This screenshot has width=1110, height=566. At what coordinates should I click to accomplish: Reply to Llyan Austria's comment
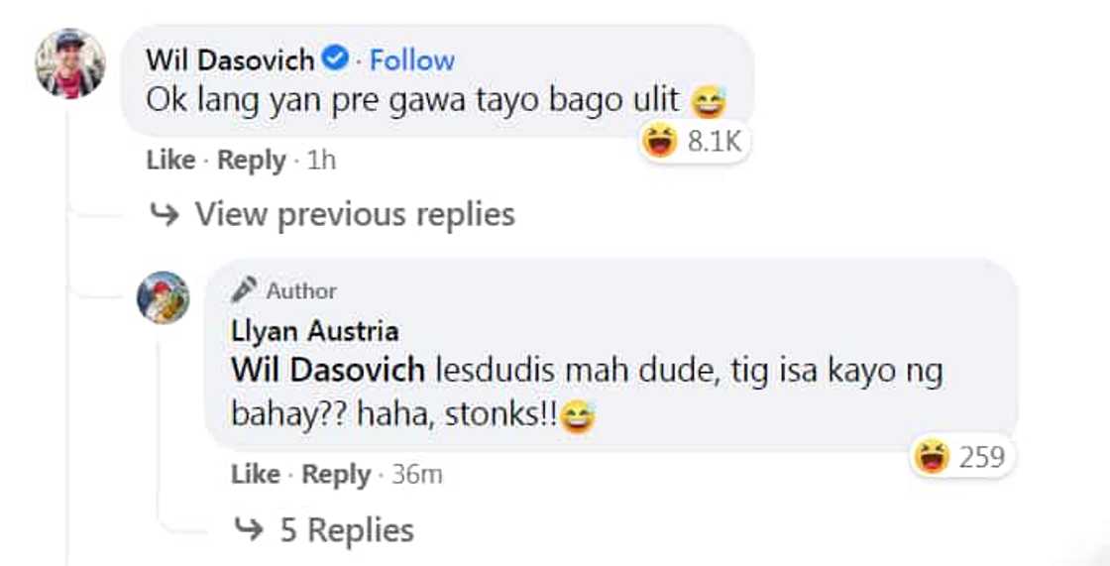(337, 475)
